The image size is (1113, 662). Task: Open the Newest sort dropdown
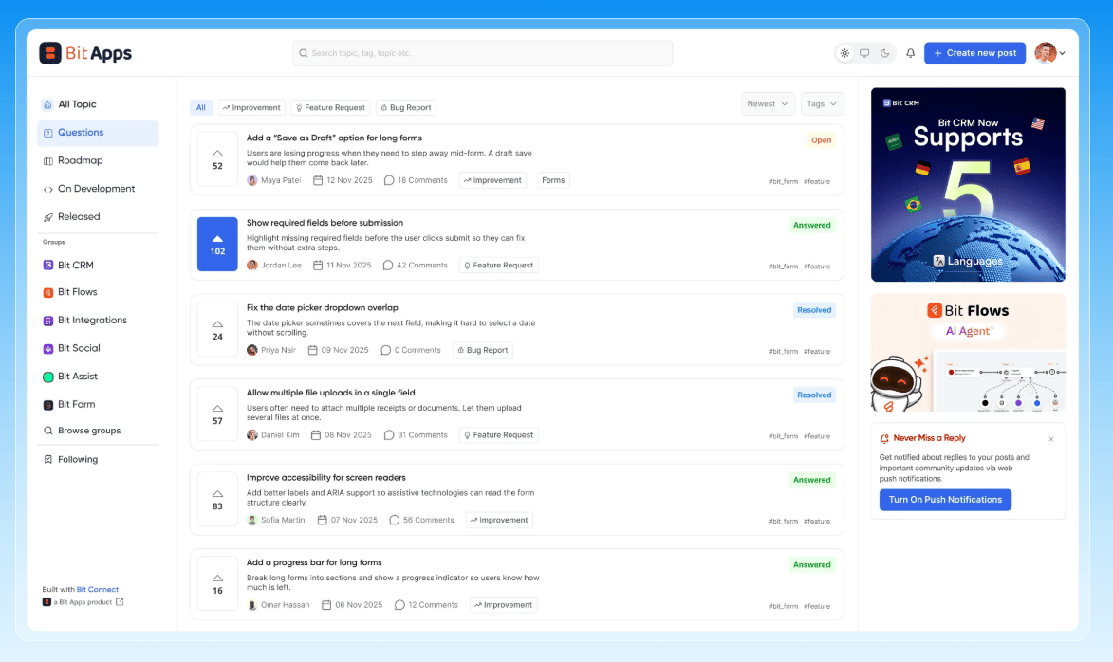(768, 103)
